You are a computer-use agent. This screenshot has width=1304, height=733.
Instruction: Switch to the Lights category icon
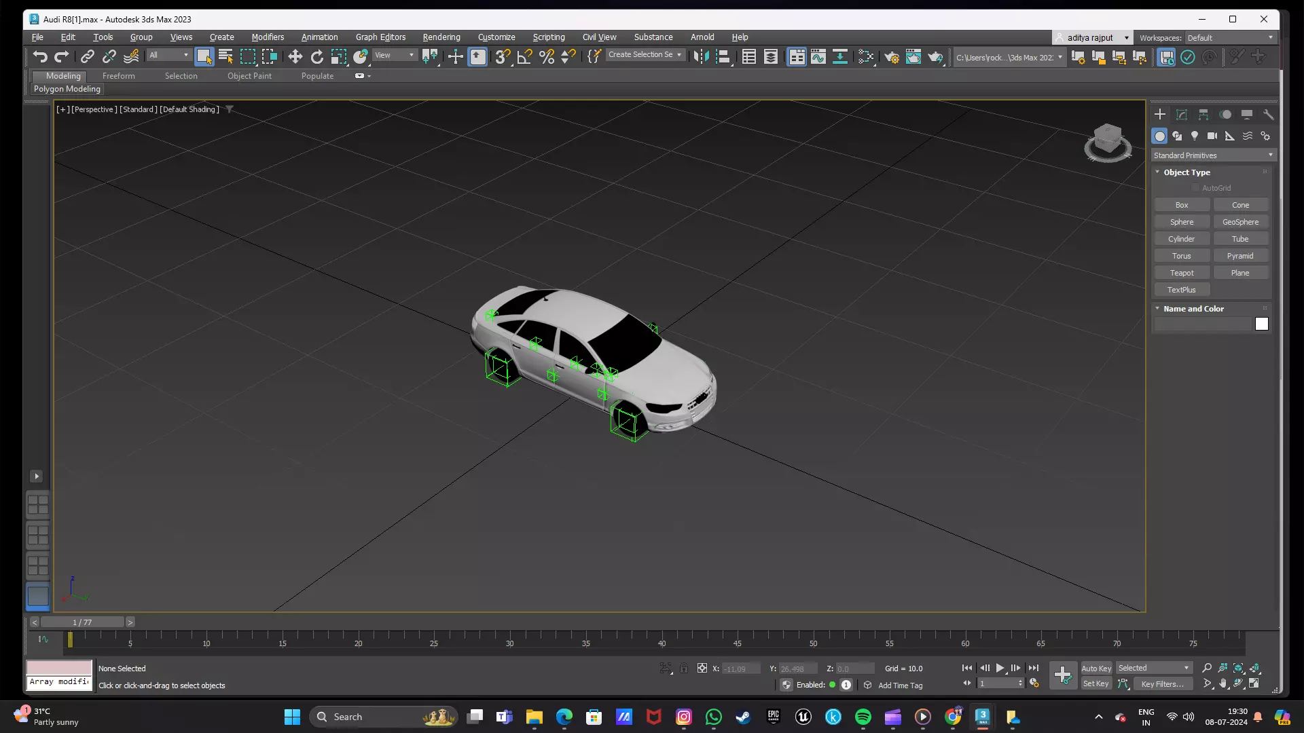tap(1195, 136)
